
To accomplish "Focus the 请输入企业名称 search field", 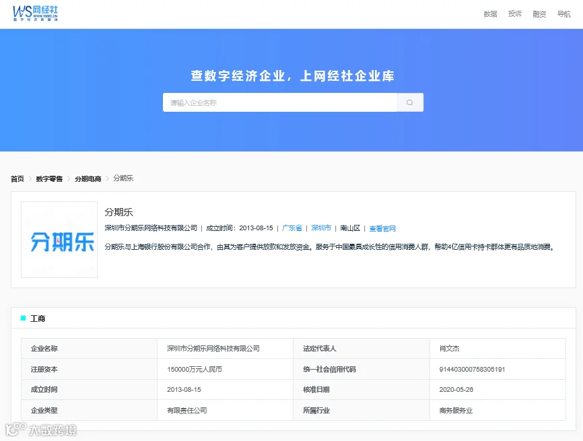I will [x=279, y=102].
